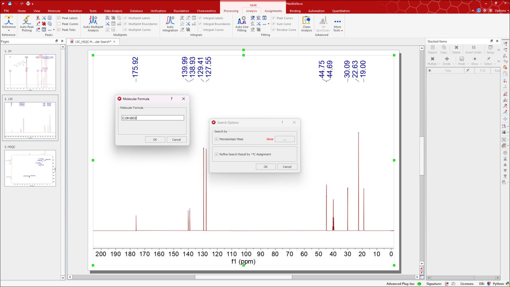Toggle the Peak Labels checkbox
The image size is (510, 287).
point(59,18)
